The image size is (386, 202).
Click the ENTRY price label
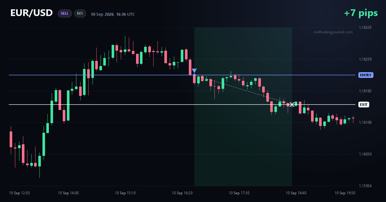pyautogui.click(x=366, y=75)
